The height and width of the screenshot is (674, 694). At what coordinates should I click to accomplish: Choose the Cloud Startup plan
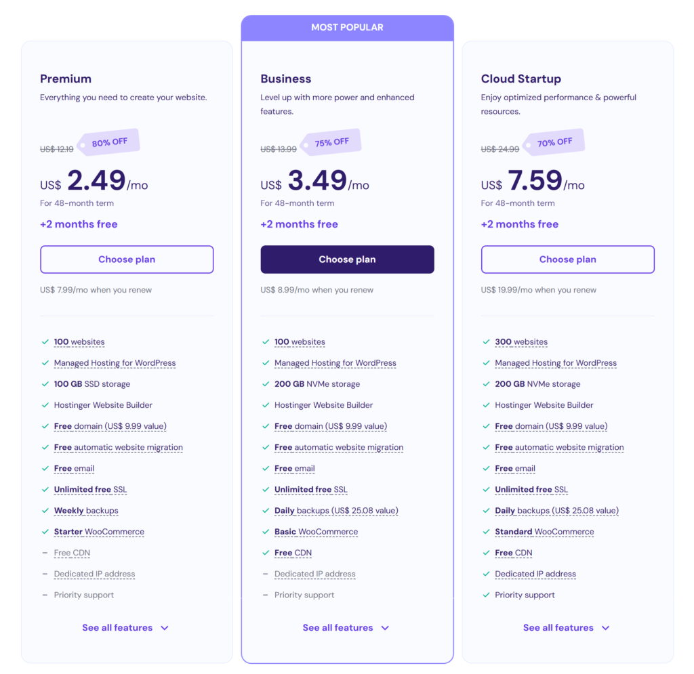567,259
